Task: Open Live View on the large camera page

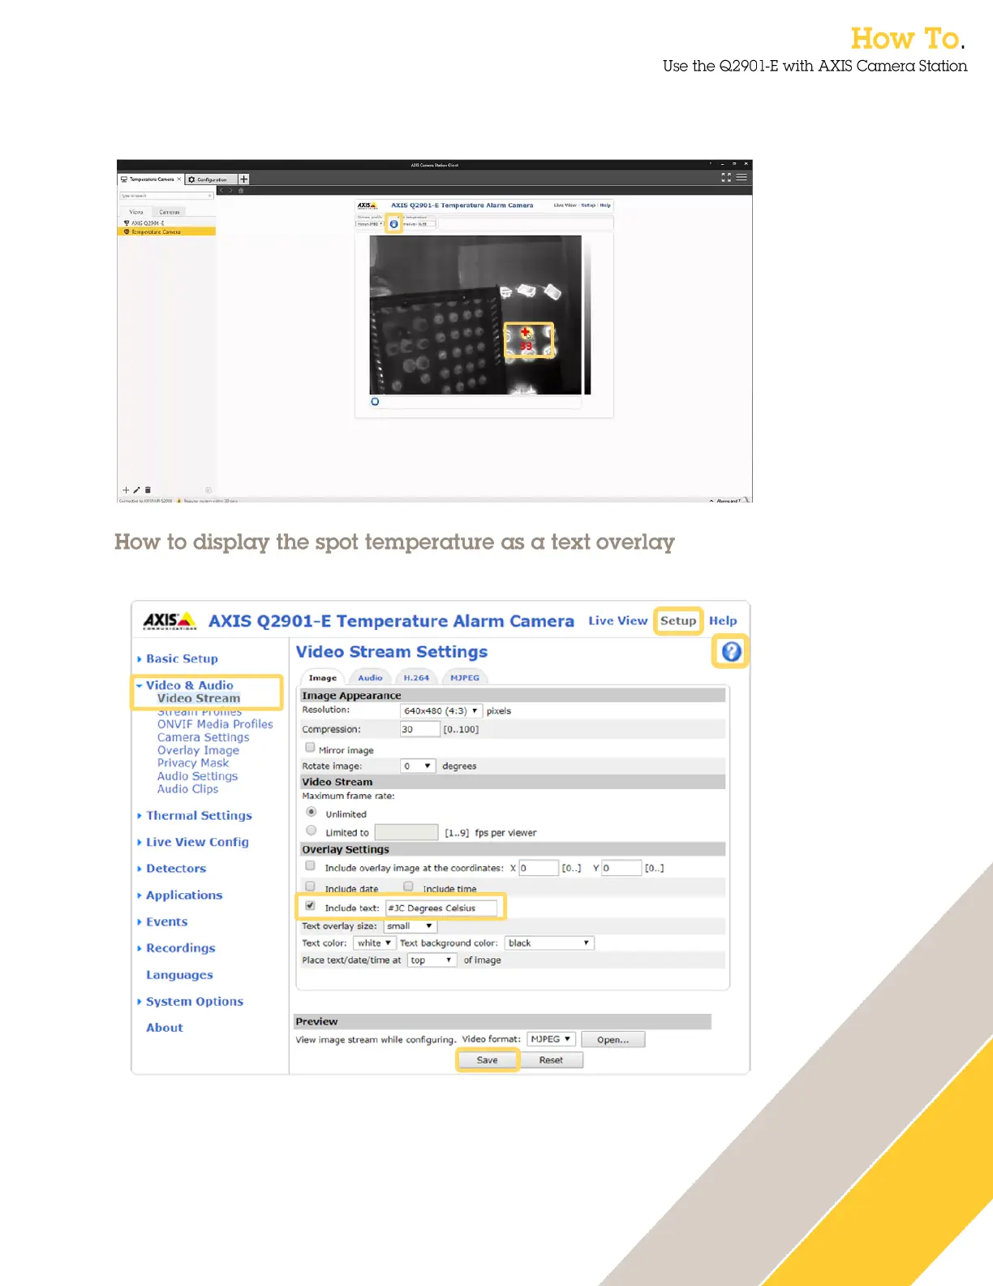Action: (618, 620)
